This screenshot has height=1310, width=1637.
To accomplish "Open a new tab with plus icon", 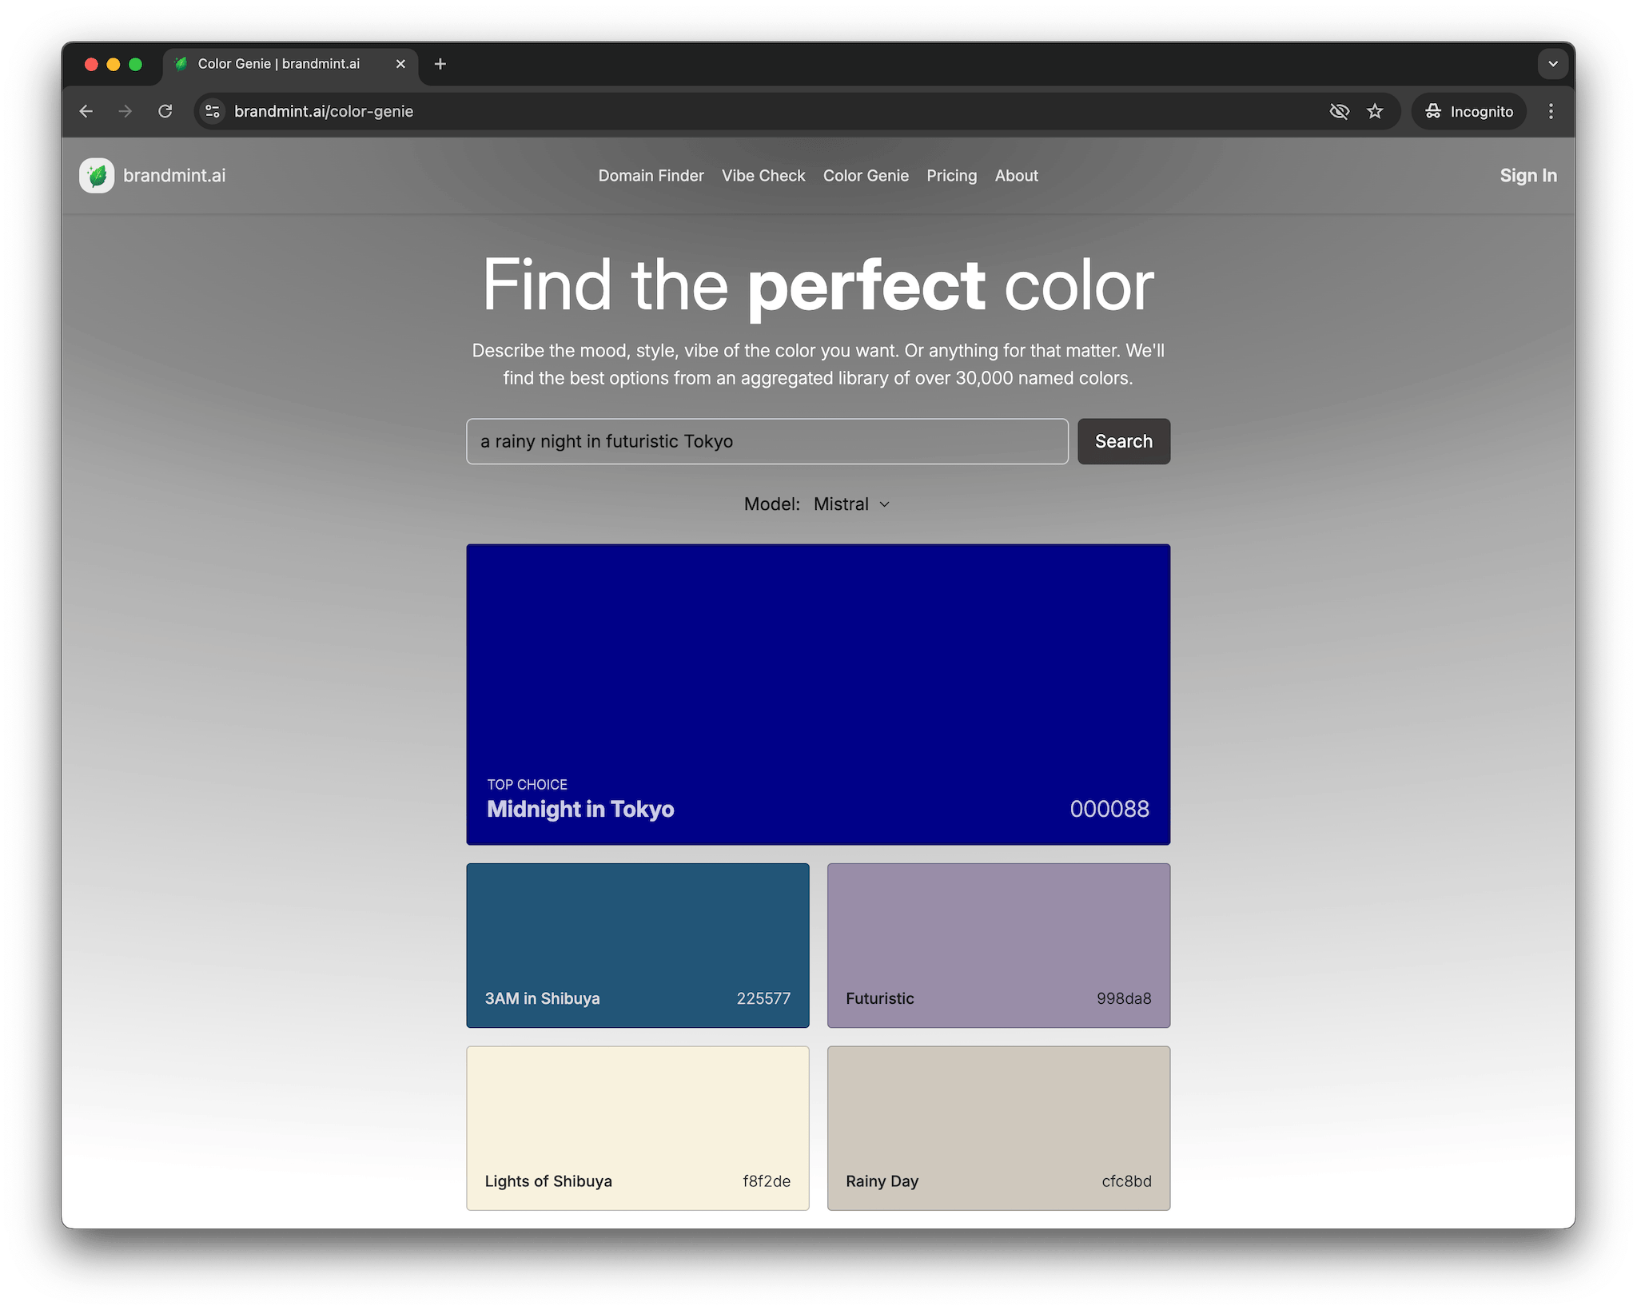I will click(x=440, y=64).
